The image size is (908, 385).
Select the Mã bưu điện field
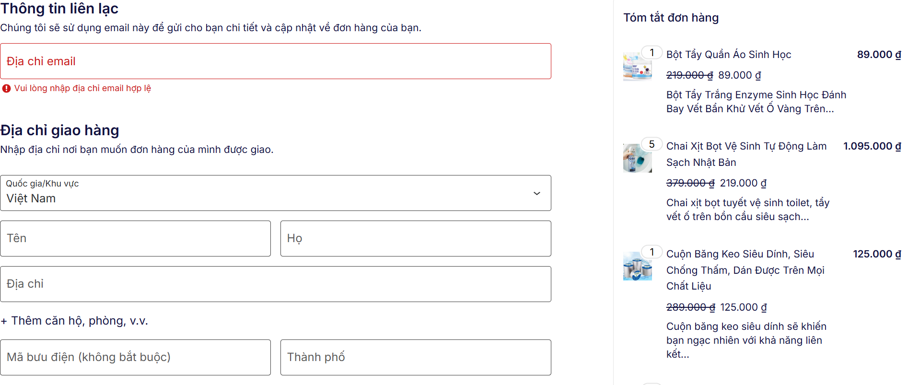click(135, 358)
